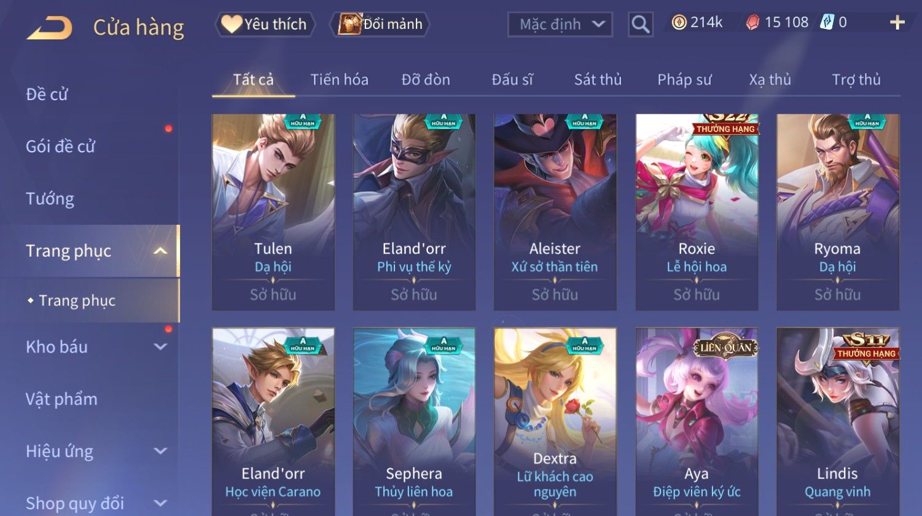
Task: Select the Sát thủ tab
Action: pyautogui.click(x=598, y=80)
